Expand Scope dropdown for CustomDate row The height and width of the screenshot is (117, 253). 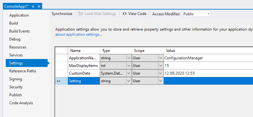(x=161, y=73)
